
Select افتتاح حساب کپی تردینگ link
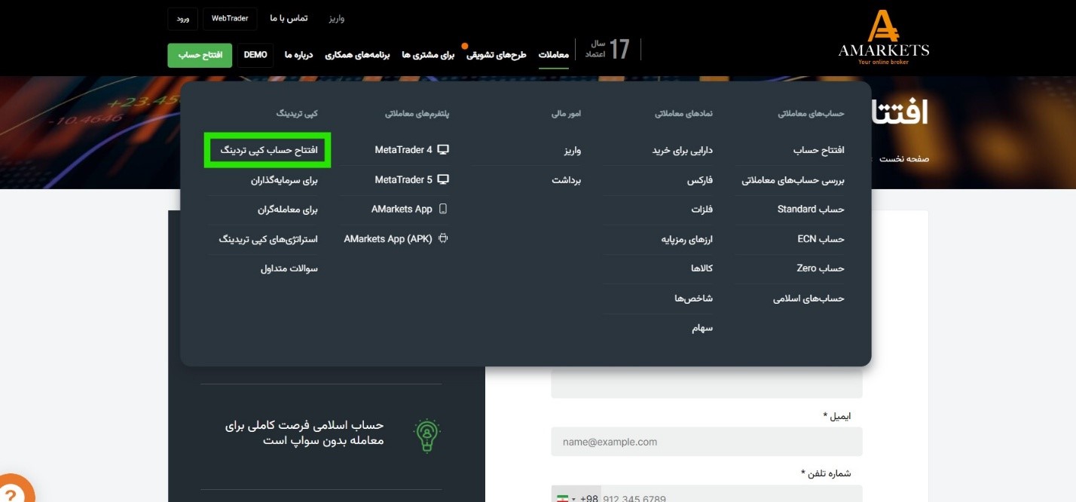[268, 150]
